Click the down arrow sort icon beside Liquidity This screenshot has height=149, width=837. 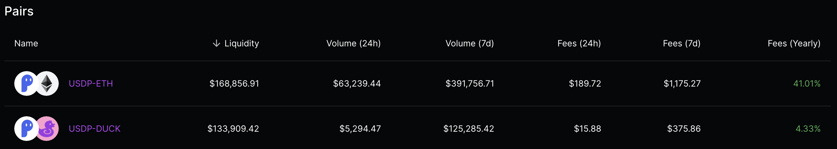click(x=217, y=44)
